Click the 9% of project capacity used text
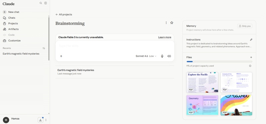This screenshot has width=266, height=124. (200, 66)
